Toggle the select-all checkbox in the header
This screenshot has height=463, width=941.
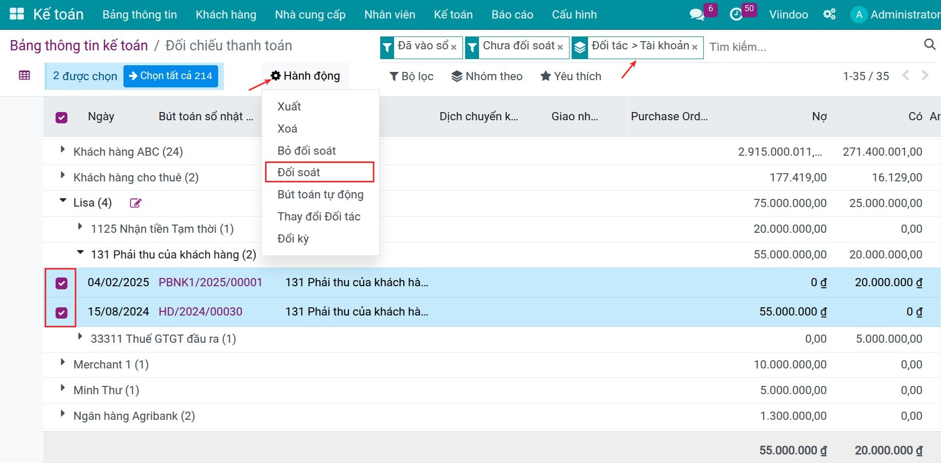(61, 117)
